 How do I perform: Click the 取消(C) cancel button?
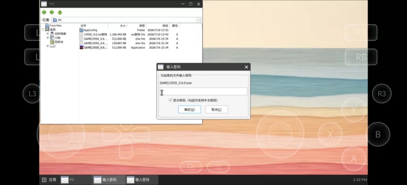pos(217,109)
